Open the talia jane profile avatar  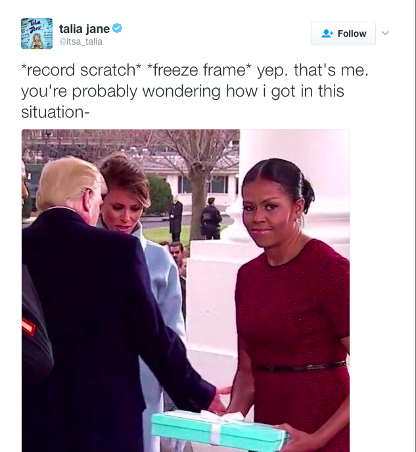pos(37,34)
